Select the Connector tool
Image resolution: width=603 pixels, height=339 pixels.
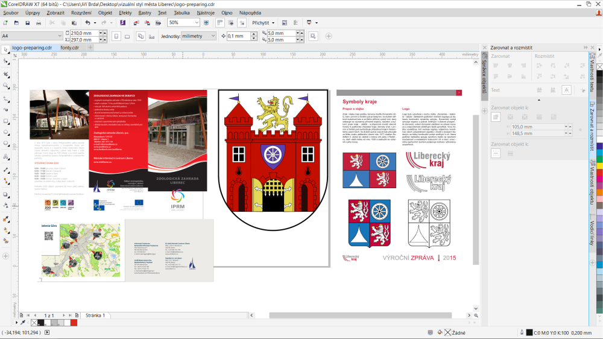click(6, 181)
